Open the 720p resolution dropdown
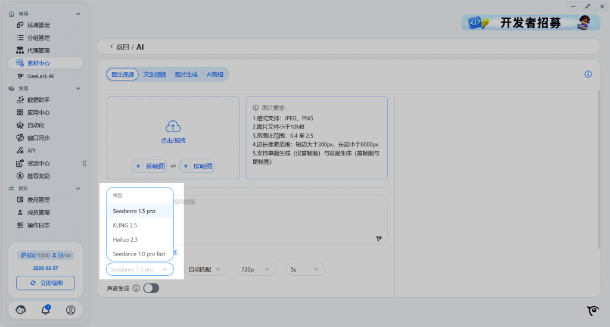 coord(256,269)
